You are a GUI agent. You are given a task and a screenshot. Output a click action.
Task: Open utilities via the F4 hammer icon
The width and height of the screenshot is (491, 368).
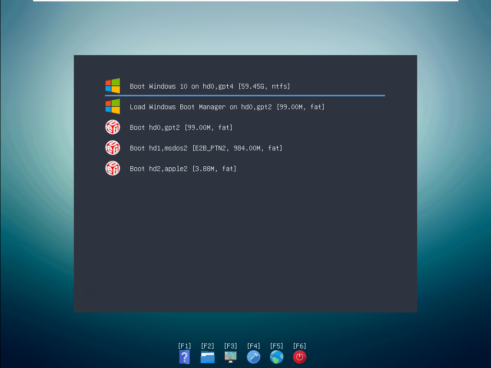point(254,357)
